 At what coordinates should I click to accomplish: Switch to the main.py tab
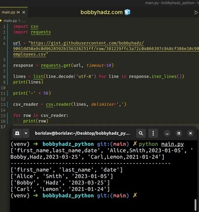pos(10,12)
